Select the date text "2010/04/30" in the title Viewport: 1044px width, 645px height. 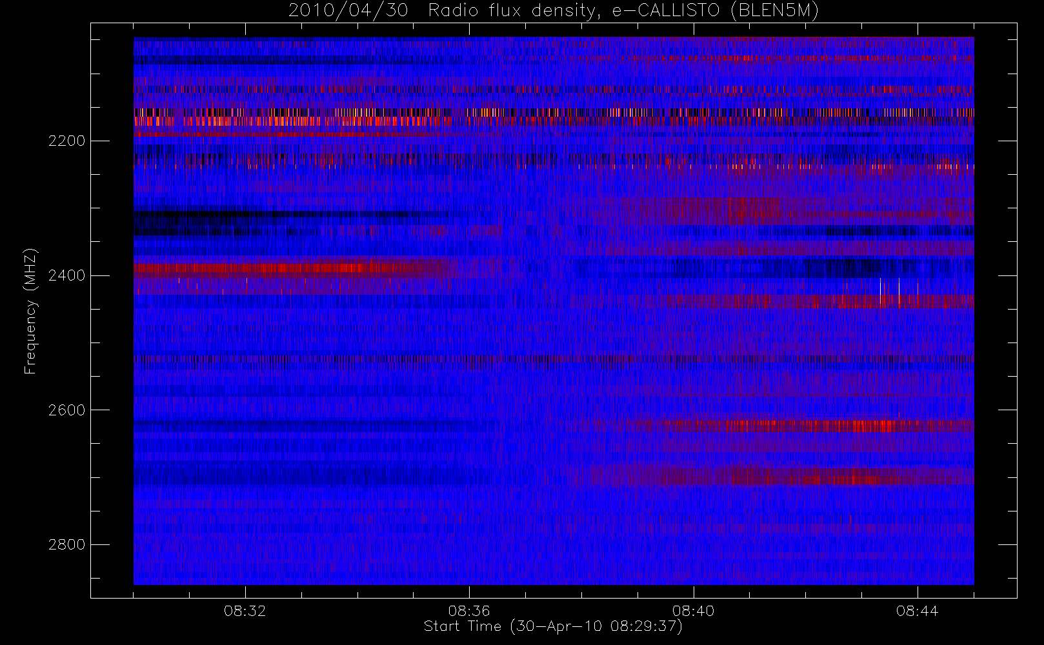click(x=348, y=10)
